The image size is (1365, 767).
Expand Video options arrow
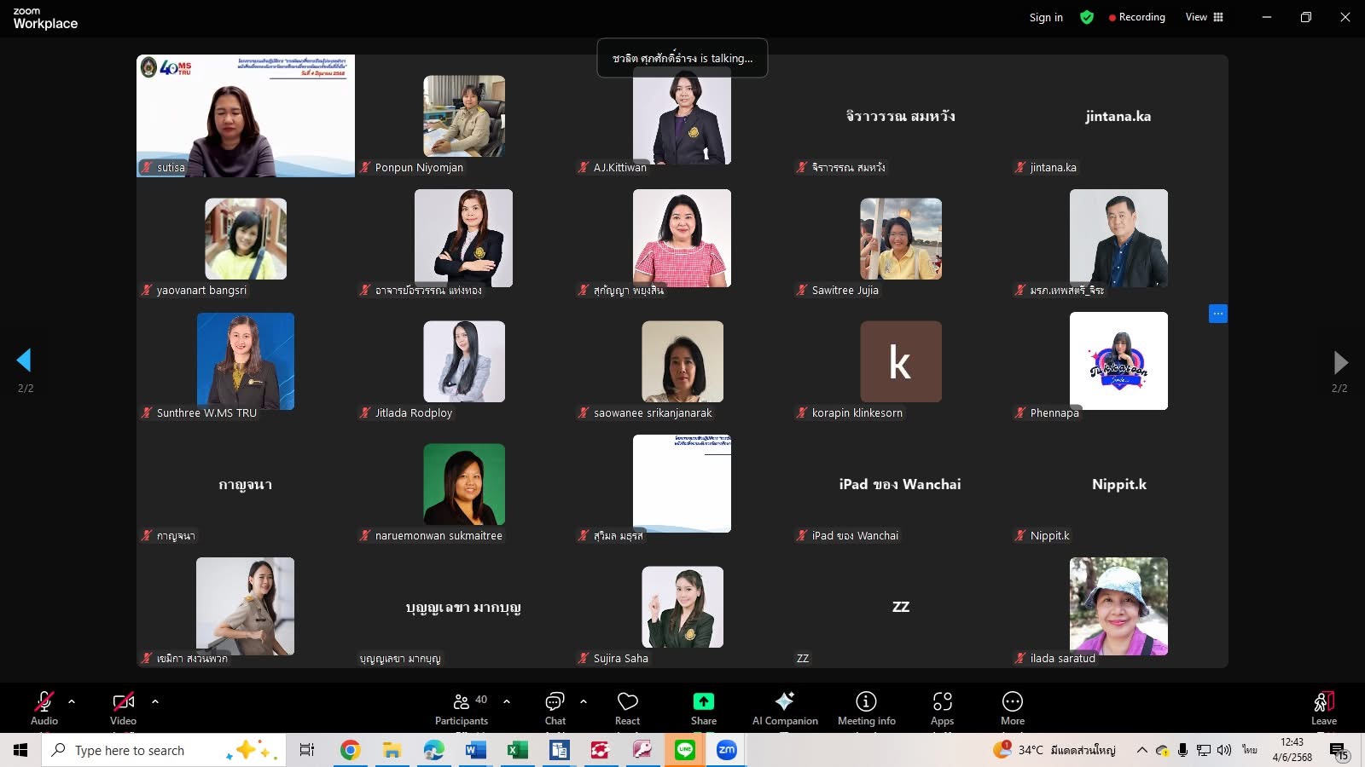pos(155,701)
